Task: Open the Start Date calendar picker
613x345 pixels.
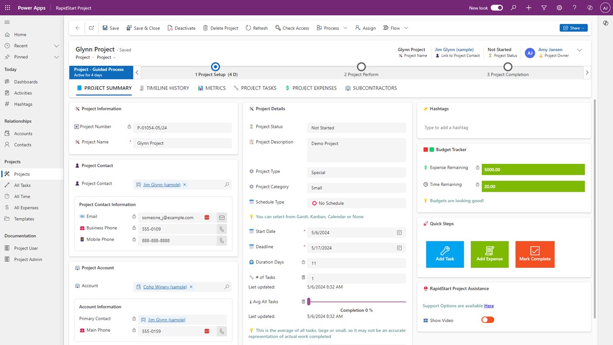Action: (399, 232)
